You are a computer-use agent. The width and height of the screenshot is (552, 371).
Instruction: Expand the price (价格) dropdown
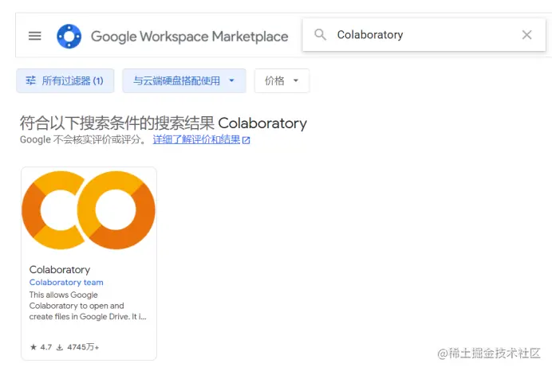click(x=282, y=80)
